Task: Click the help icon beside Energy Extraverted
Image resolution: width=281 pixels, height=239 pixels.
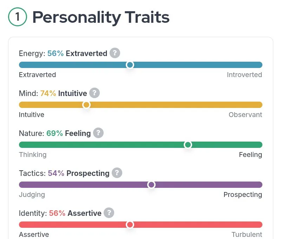Action: pyautogui.click(x=115, y=53)
